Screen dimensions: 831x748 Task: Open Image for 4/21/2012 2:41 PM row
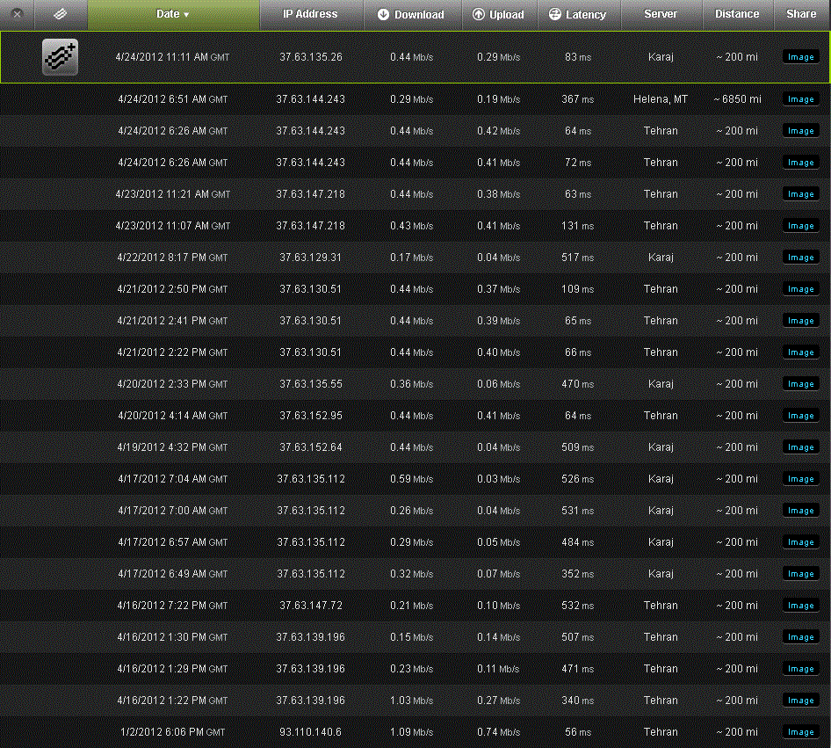[801, 321]
